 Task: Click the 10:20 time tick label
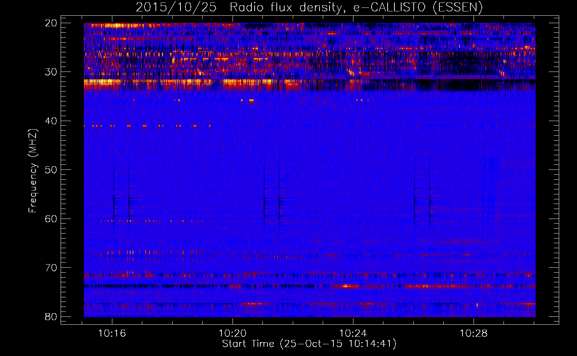point(233,334)
